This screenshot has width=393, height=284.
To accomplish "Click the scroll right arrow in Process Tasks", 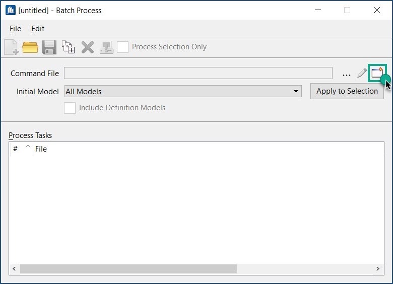I will (378, 269).
